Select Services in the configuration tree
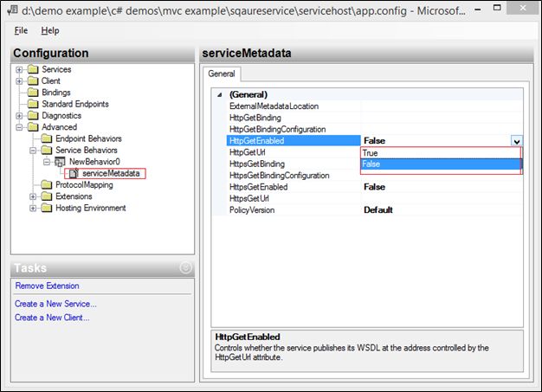This screenshot has height=392, width=542. [56, 69]
